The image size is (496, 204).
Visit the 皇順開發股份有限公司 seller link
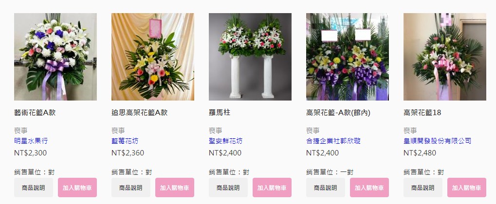[438, 141]
